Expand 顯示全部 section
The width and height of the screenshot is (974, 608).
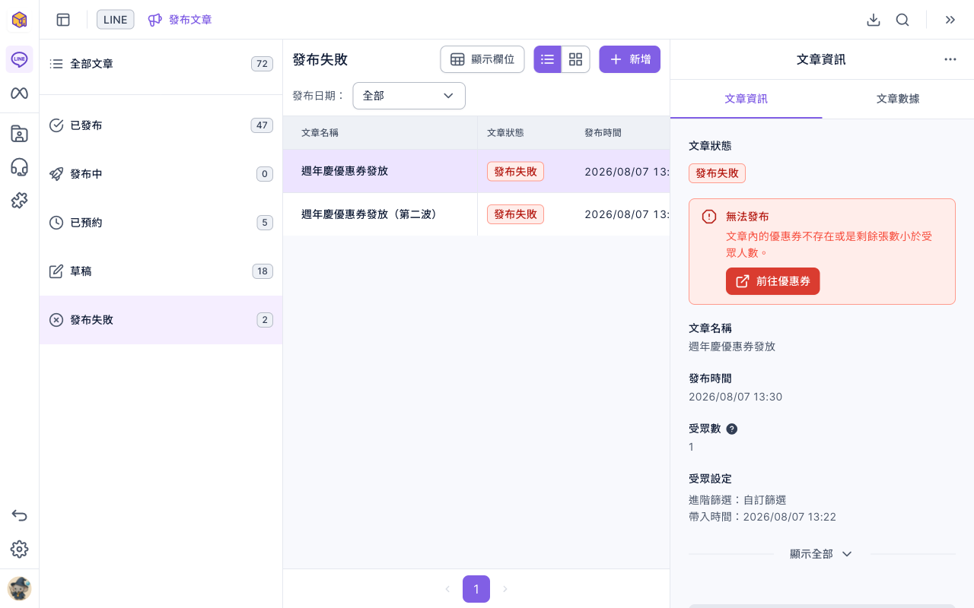[x=821, y=554]
